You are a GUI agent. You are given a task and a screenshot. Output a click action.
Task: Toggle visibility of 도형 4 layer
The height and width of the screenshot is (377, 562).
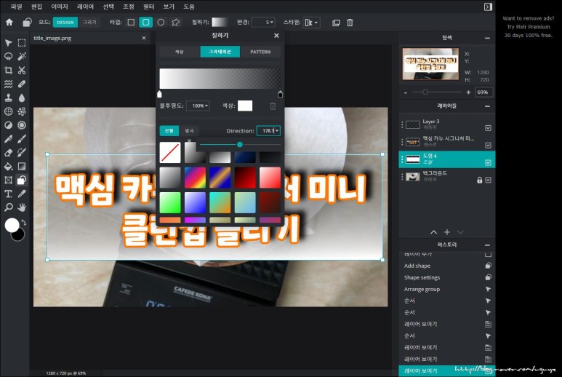click(x=488, y=163)
